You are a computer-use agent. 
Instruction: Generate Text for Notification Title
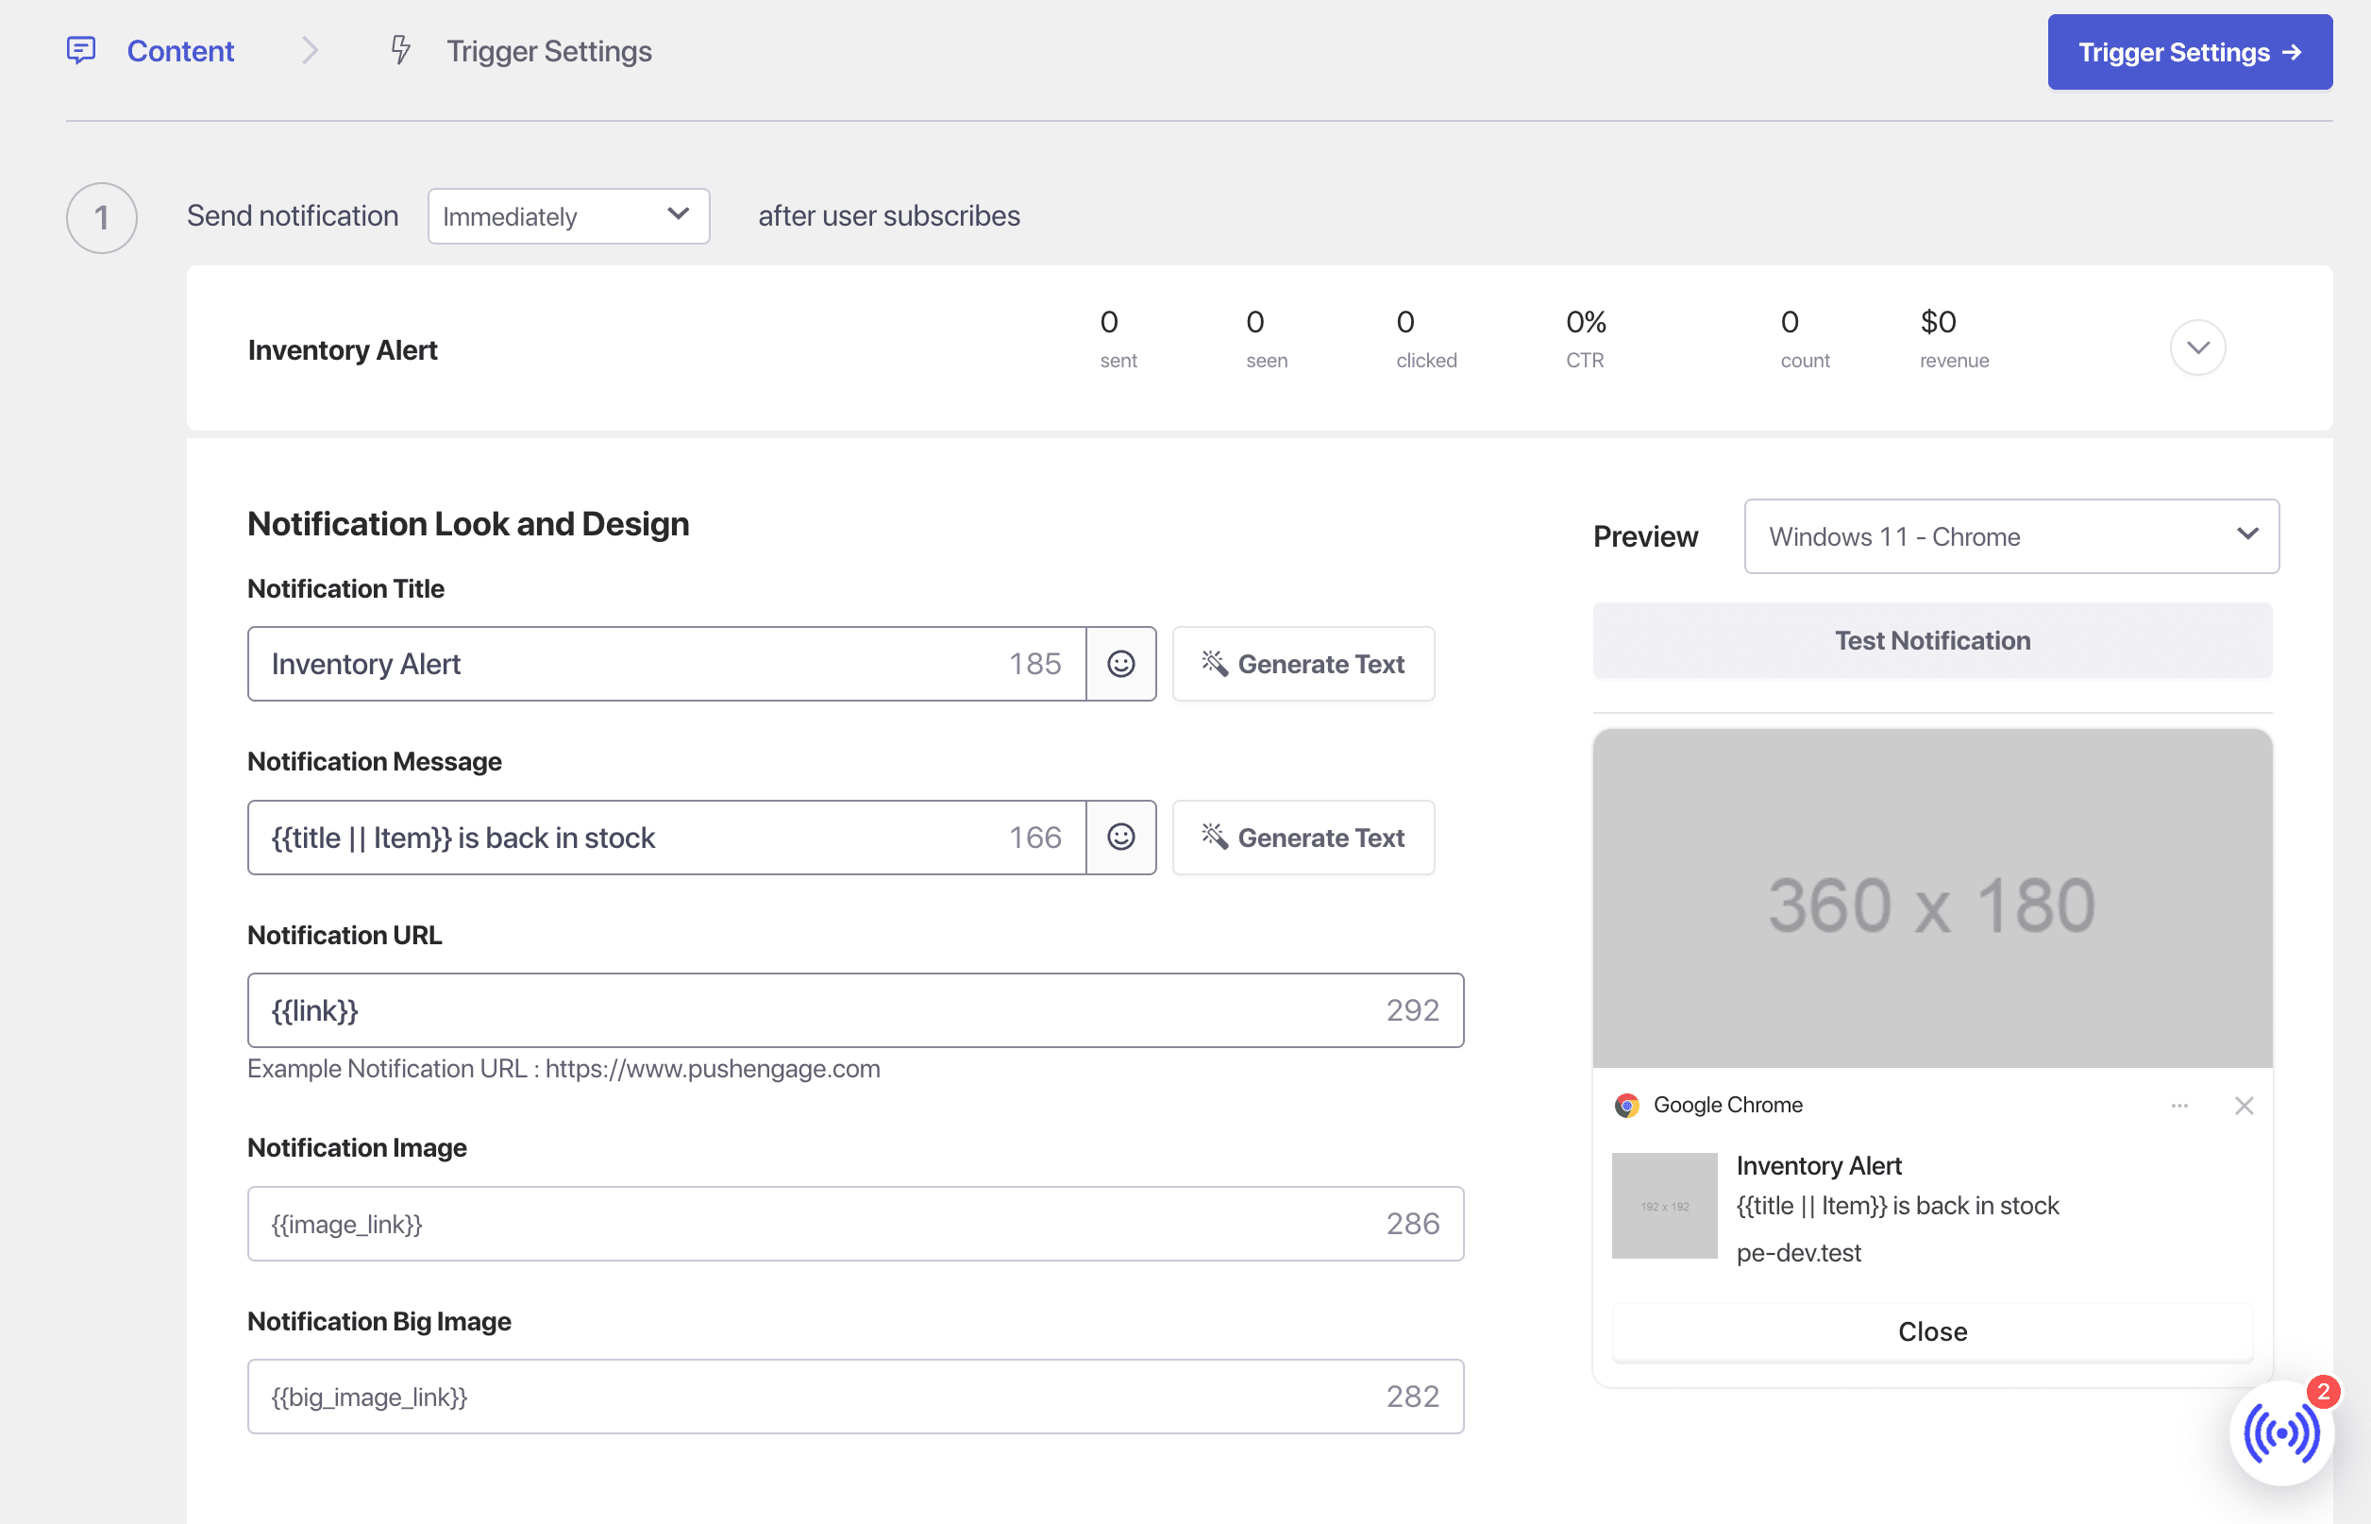click(x=1303, y=664)
